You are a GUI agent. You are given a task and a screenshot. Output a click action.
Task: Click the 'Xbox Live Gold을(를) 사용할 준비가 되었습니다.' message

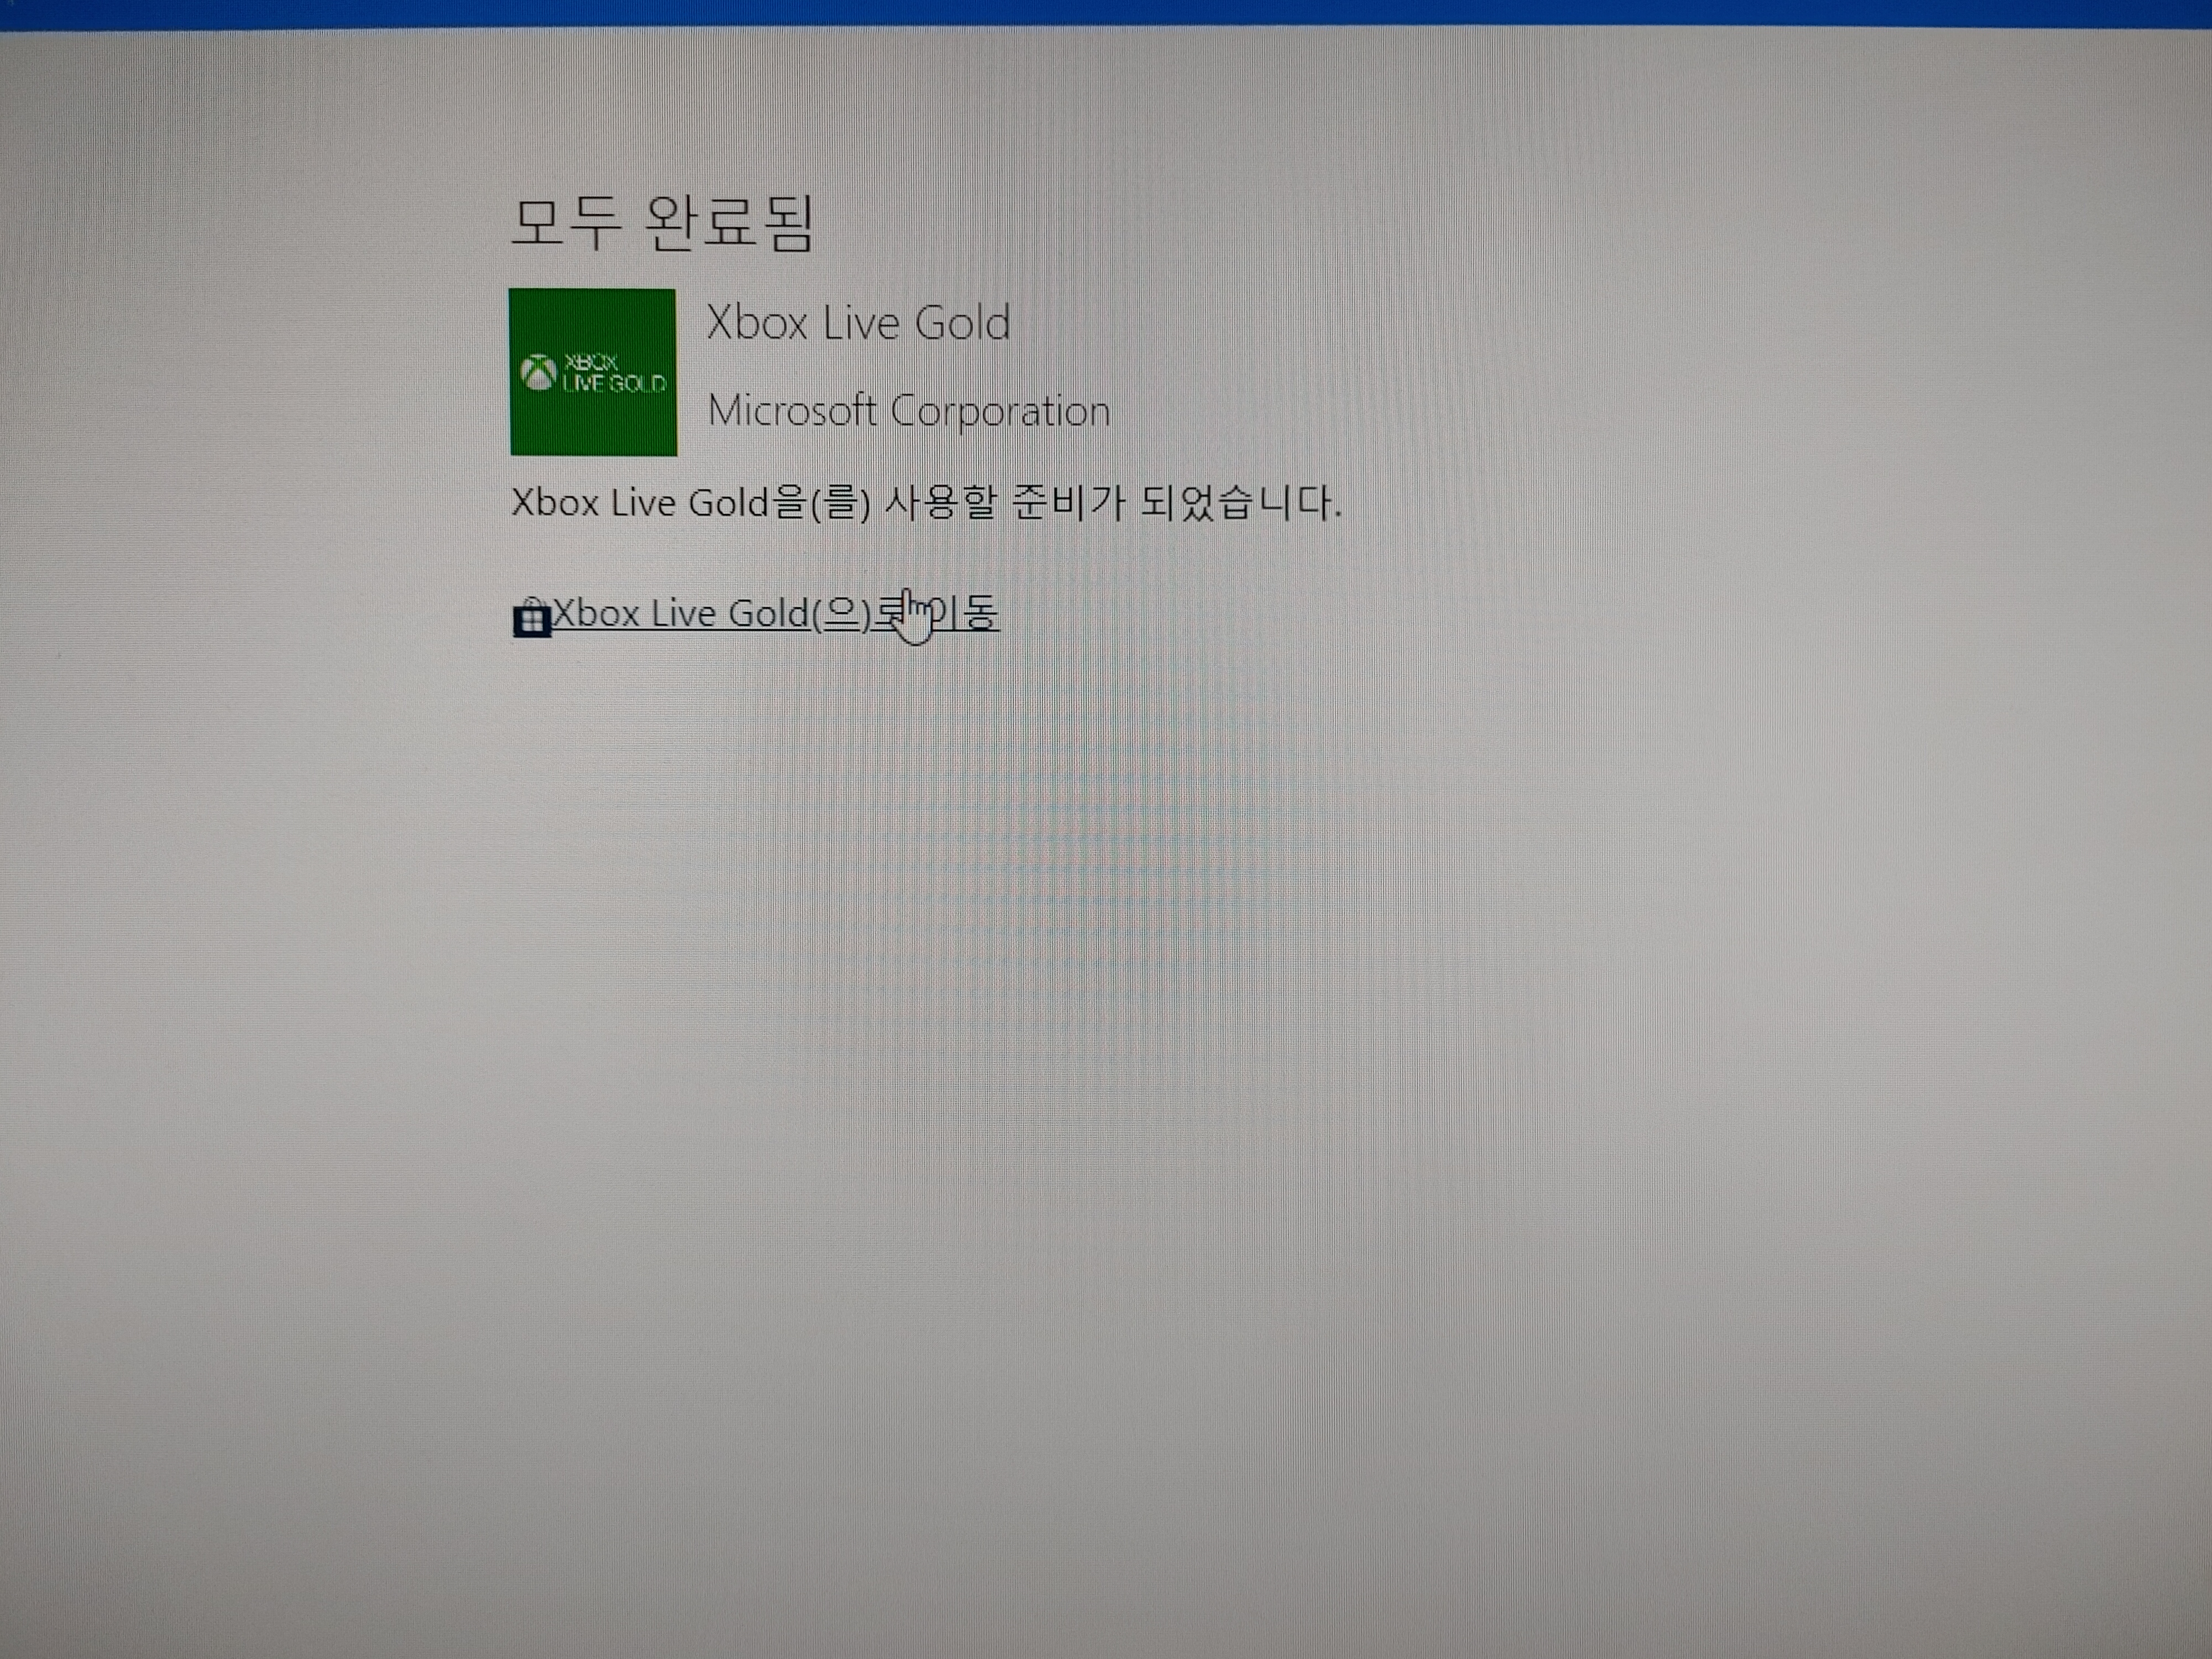926,502
